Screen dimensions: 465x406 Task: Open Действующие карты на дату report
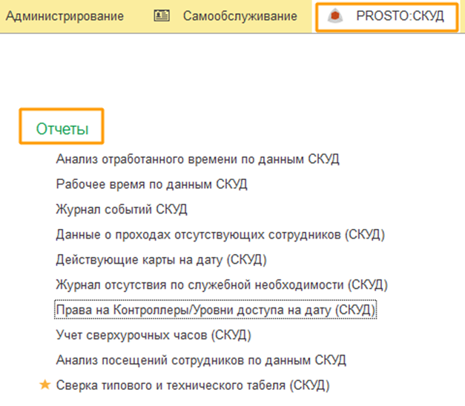[161, 260]
